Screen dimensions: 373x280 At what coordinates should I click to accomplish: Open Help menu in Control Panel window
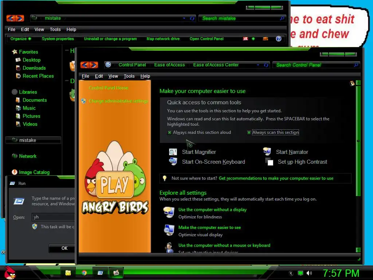(x=145, y=76)
